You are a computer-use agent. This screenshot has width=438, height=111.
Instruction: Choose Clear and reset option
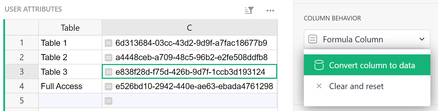tap(367, 86)
